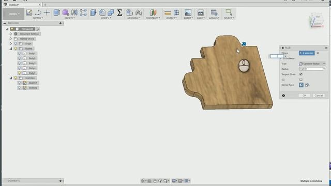Screen dimensions: 331x186
Task: Click the floating radius input box
Action: pyautogui.click(x=277, y=56)
